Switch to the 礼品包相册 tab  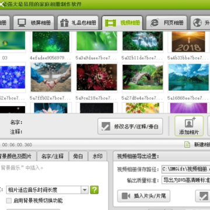tap(78, 23)
